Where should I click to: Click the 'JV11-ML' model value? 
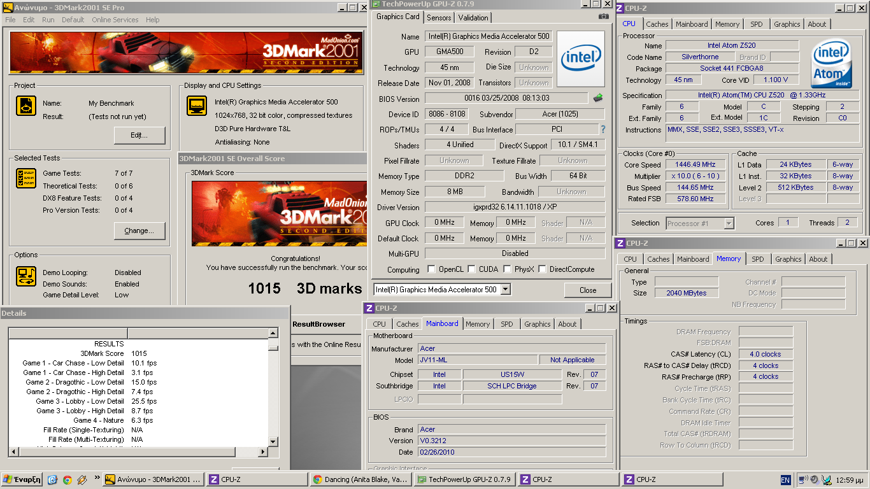(x=478, y=360)
